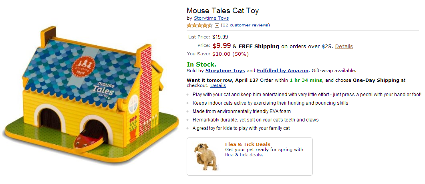Image resolution: width=425 pixels, height=184 pixels.
Task: Click the $9.99 price
Action: pyautogui.click(x=222, y=46)
